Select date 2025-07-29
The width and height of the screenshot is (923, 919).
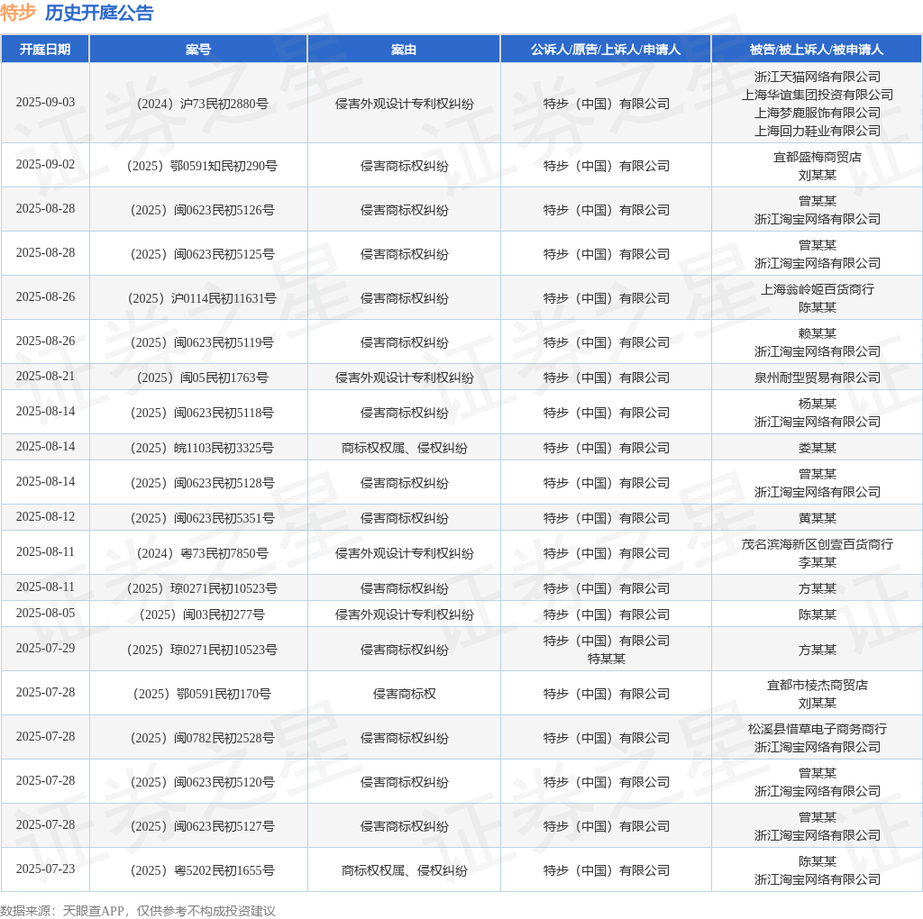tap(45, 649)
